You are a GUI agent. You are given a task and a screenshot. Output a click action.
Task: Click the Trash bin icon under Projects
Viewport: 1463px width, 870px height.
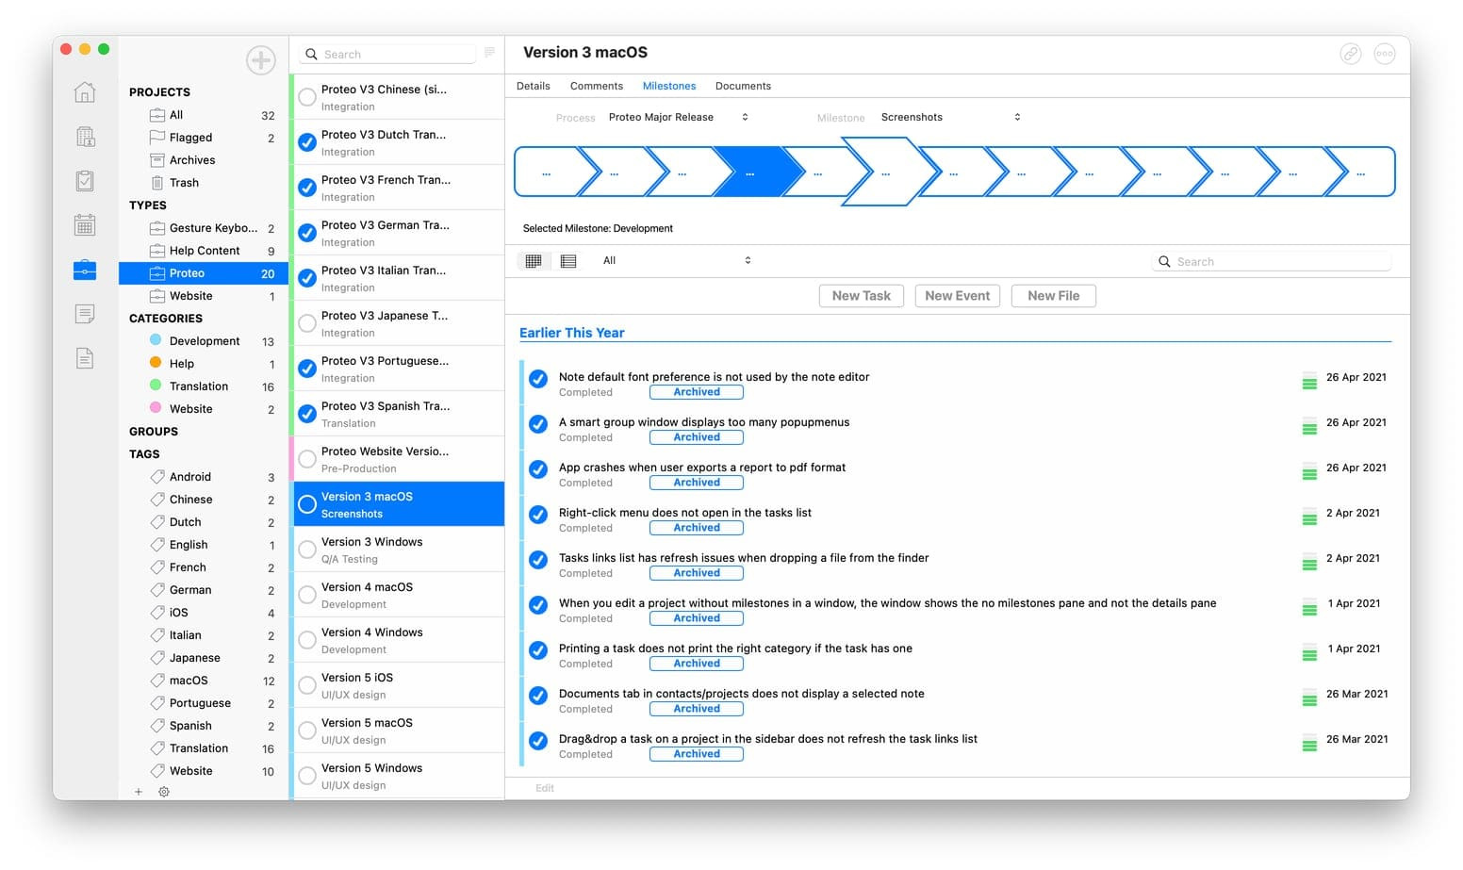pos(157,183)
